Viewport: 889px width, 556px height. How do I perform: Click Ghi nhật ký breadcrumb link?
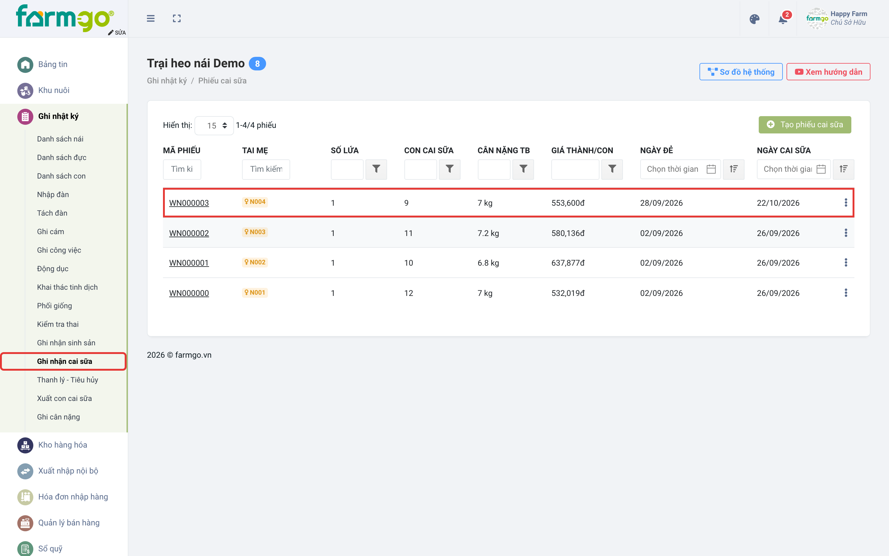click(x=167, y=81)
